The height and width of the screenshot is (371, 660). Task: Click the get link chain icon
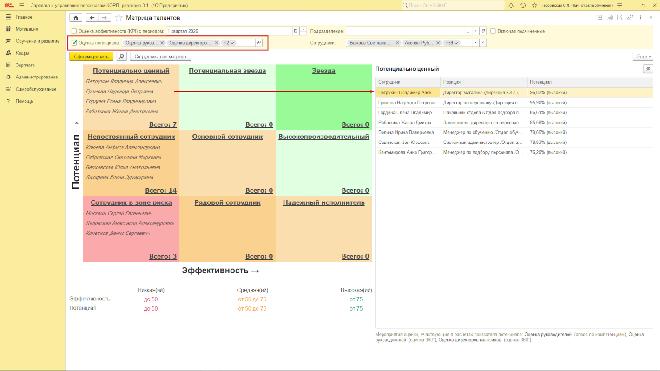click(x=630, y=18)
